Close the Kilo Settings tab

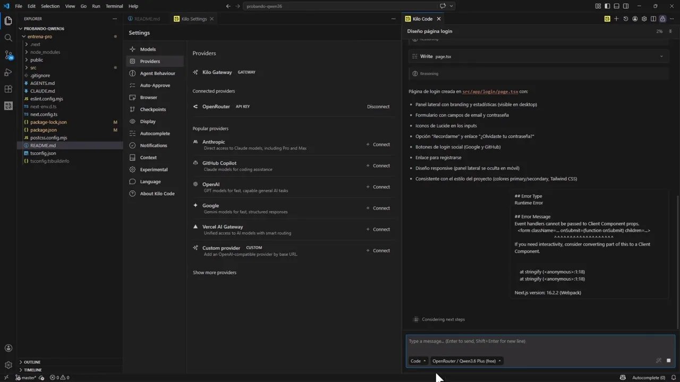212,19
